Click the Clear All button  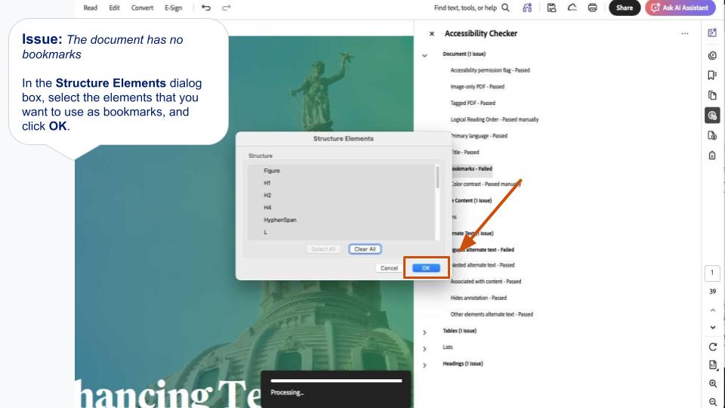click(365, 249)
